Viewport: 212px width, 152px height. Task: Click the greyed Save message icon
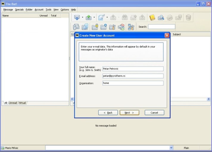click(178, 18)
